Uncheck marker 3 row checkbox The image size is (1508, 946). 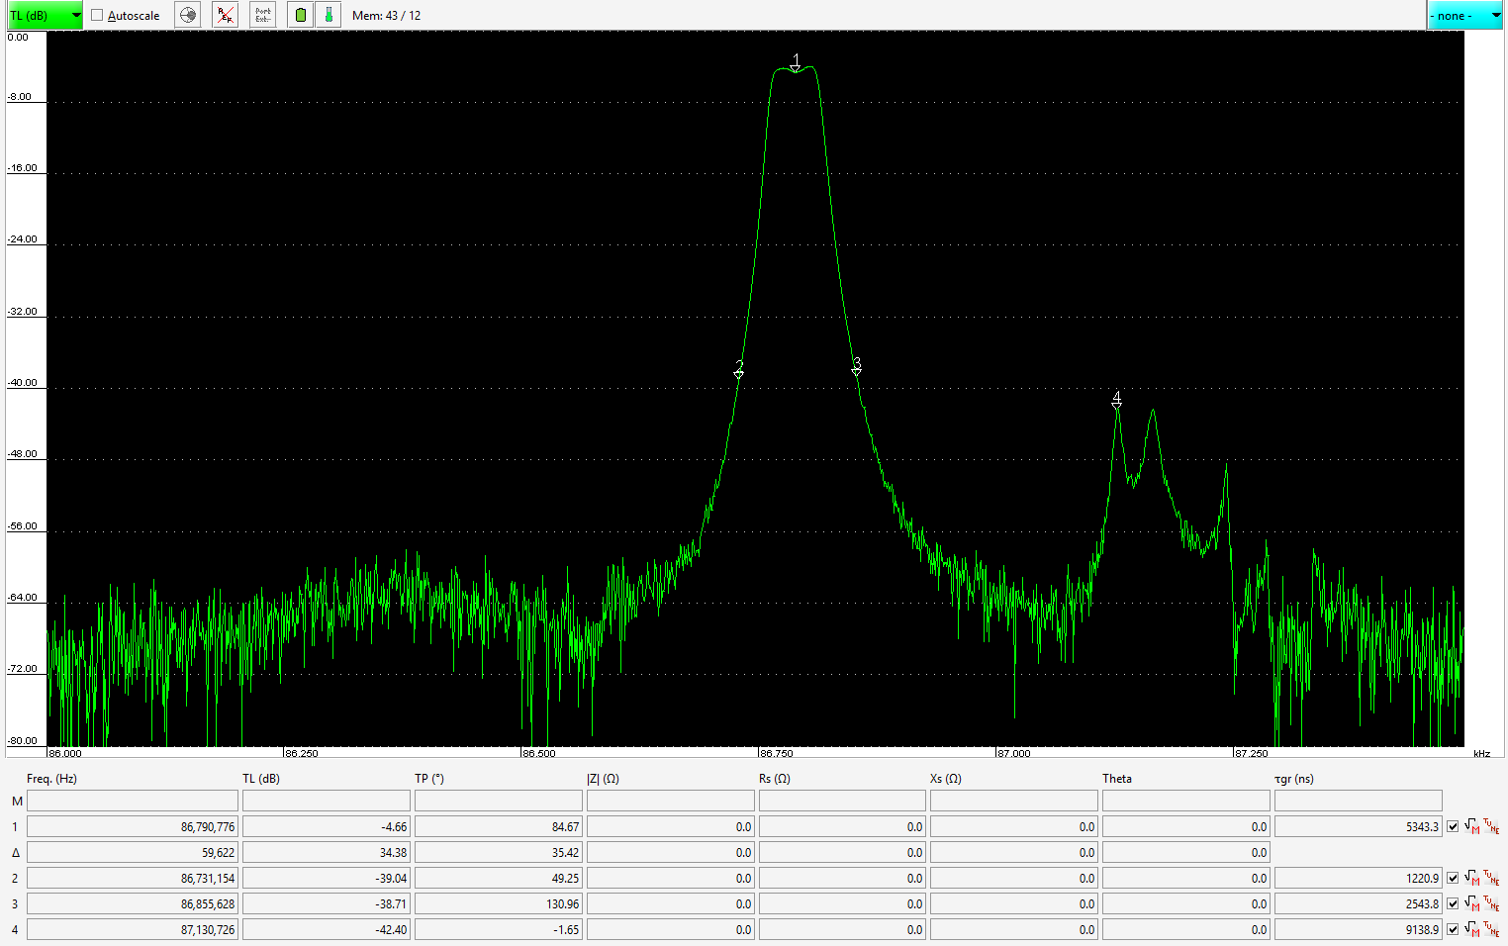(x=1453, y=903)
